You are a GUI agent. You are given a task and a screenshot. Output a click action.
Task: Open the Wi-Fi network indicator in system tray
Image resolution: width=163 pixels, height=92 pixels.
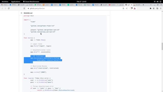click(x=155, y=2)
